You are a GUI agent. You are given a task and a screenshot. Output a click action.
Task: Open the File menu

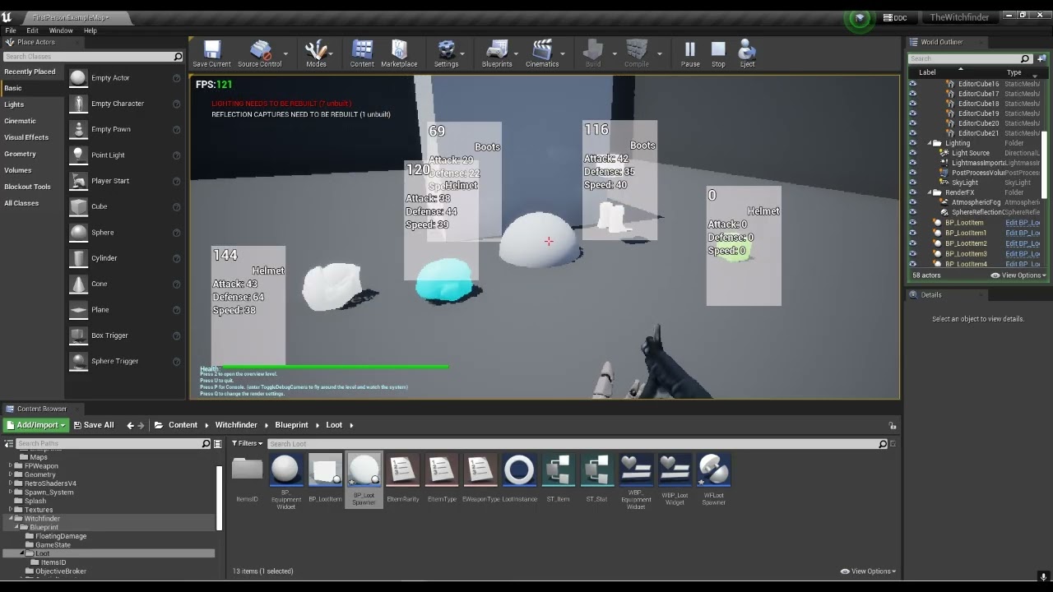pos(11,30)
